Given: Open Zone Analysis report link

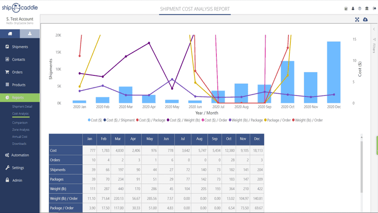Looking at the screenshot, I should [x=21, y=130].
